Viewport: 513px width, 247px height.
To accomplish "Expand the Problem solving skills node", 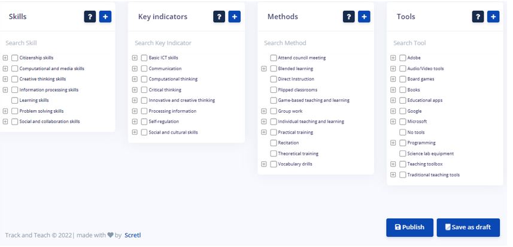I will tap(5, 111).
